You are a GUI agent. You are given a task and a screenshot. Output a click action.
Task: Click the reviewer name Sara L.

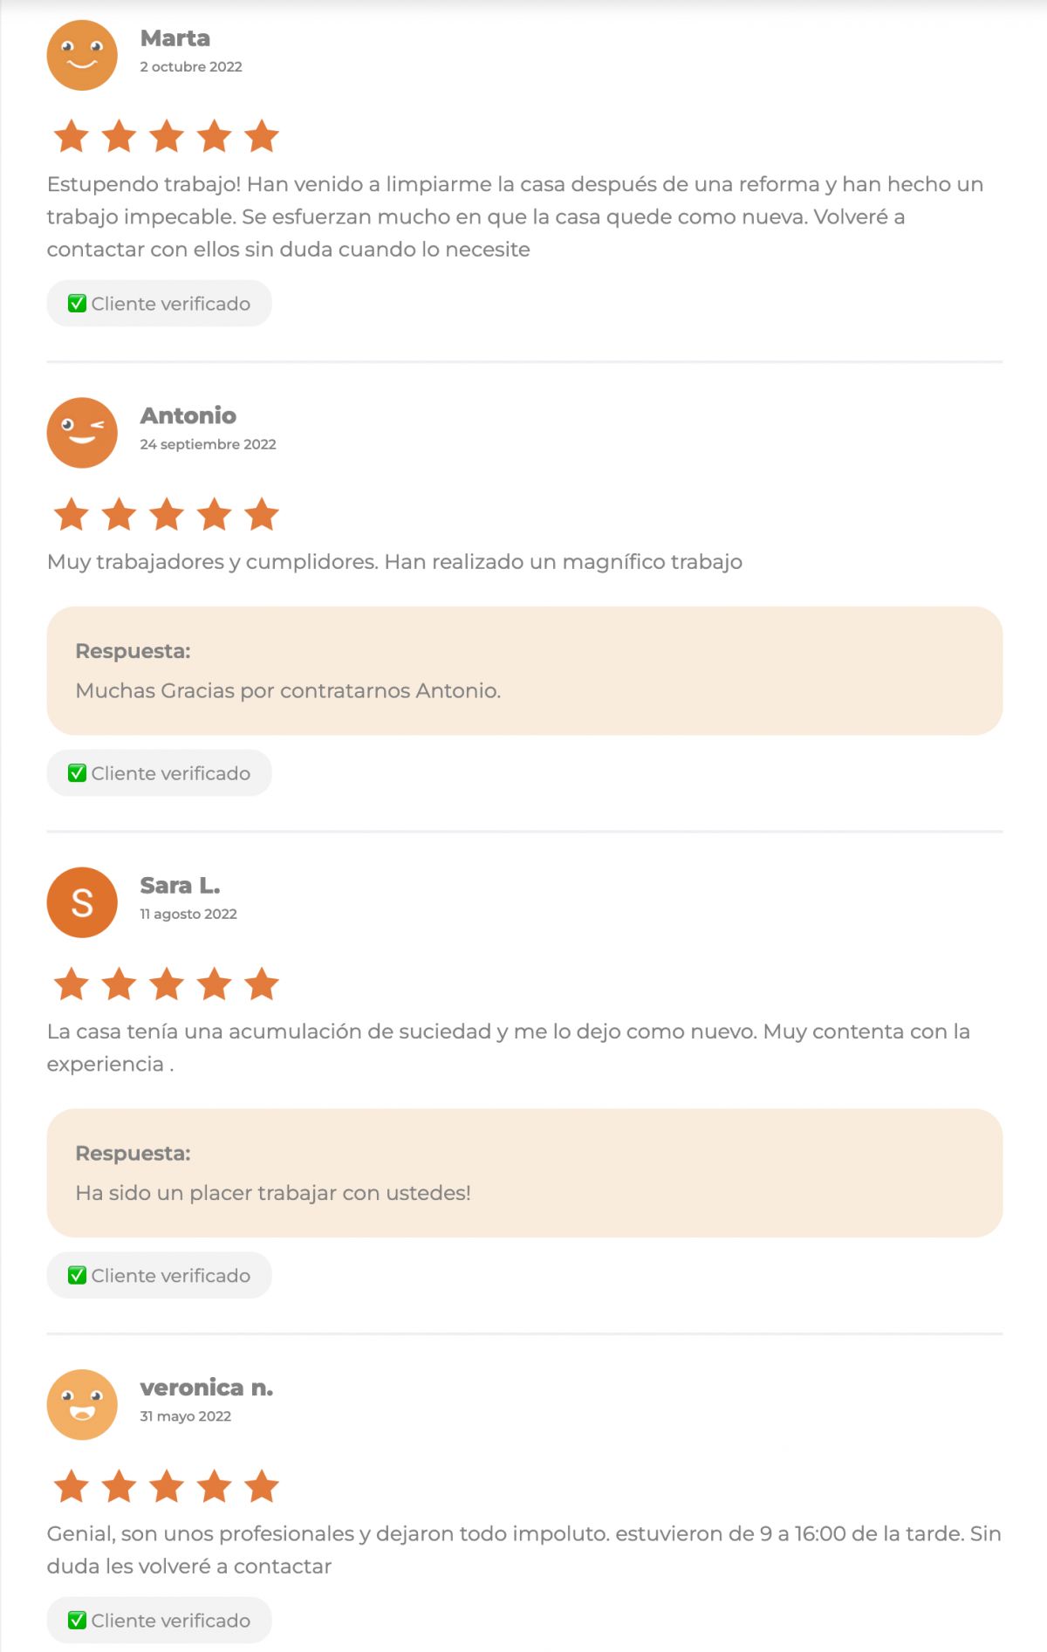click(180, 886)
